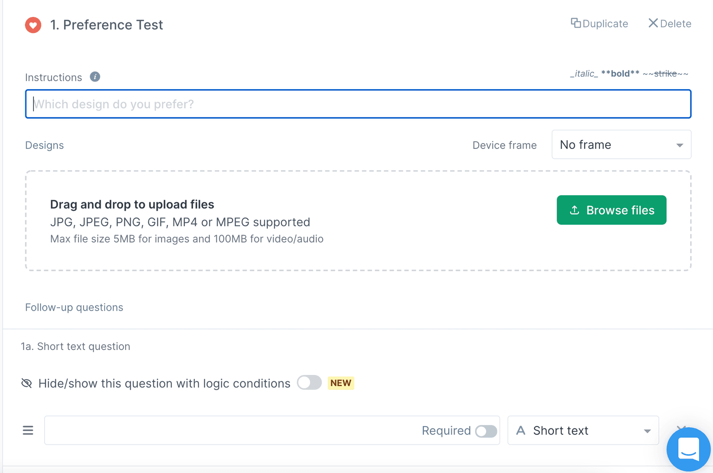
Task: Expand the device frame selector arrow
Action: (x=679, y=144)
